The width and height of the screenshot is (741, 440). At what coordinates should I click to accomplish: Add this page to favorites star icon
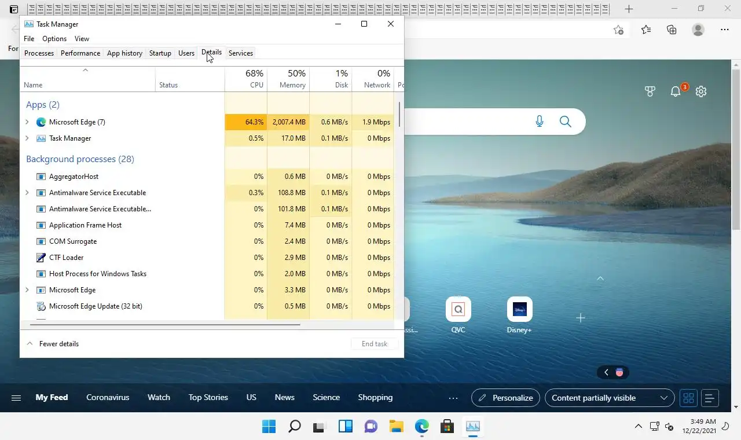[x=619, y=30]
